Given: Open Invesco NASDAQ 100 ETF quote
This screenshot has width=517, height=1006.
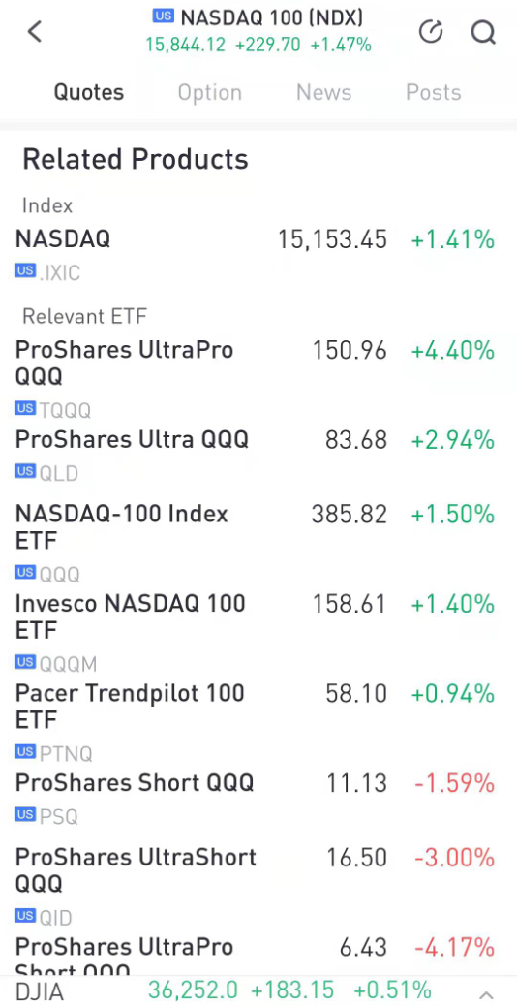Looking at the screenshot, I should point(258,632).
